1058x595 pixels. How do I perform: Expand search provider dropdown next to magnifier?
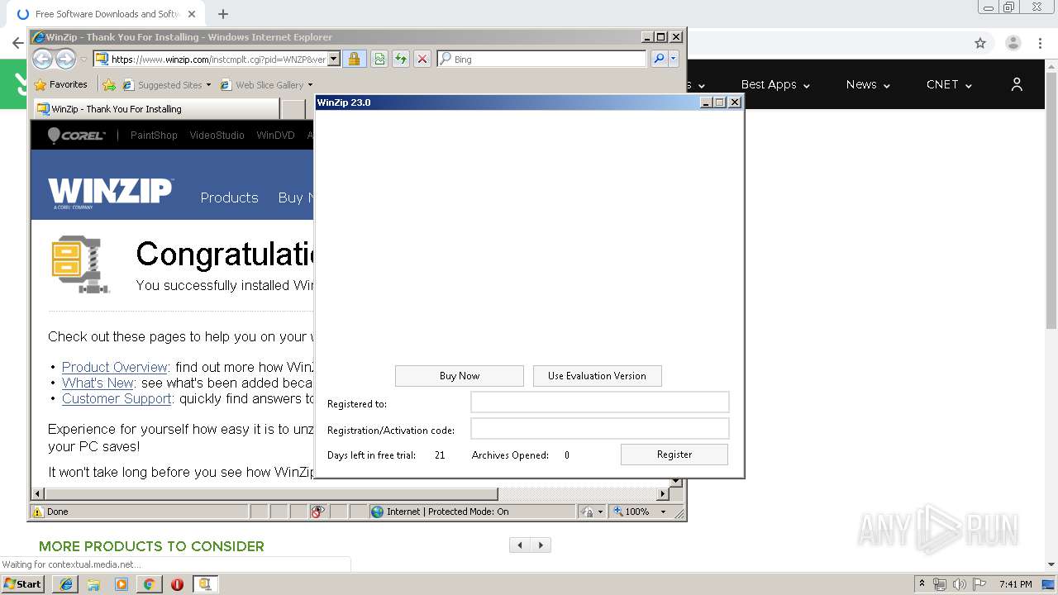(x=674, y=59)
